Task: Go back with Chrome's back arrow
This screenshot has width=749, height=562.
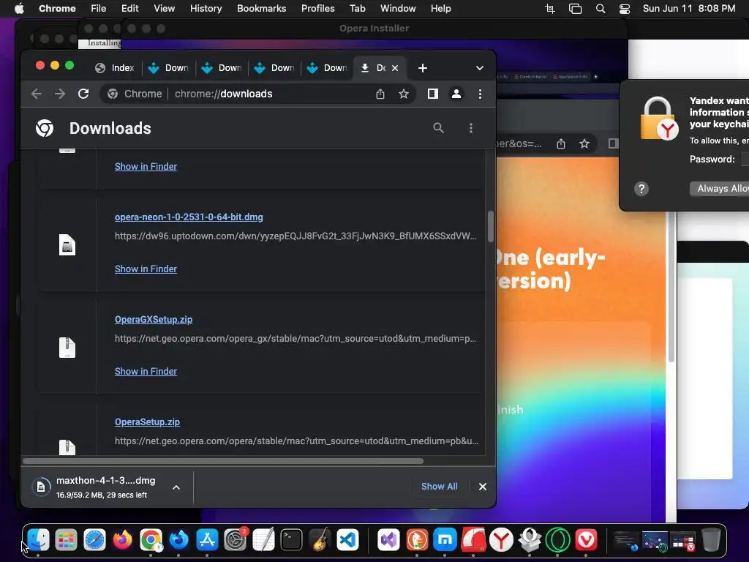Action: (37, 94)
